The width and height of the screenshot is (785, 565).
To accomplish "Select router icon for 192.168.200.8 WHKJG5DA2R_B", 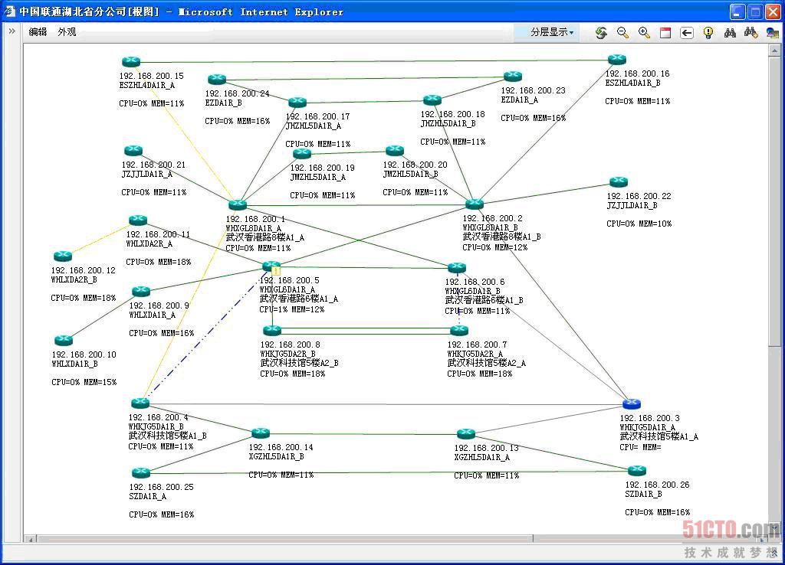I will [272, 330].
